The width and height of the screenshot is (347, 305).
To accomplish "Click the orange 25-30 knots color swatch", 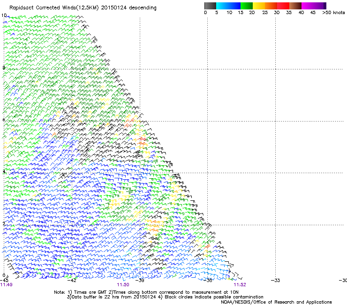I will [271, 6].
